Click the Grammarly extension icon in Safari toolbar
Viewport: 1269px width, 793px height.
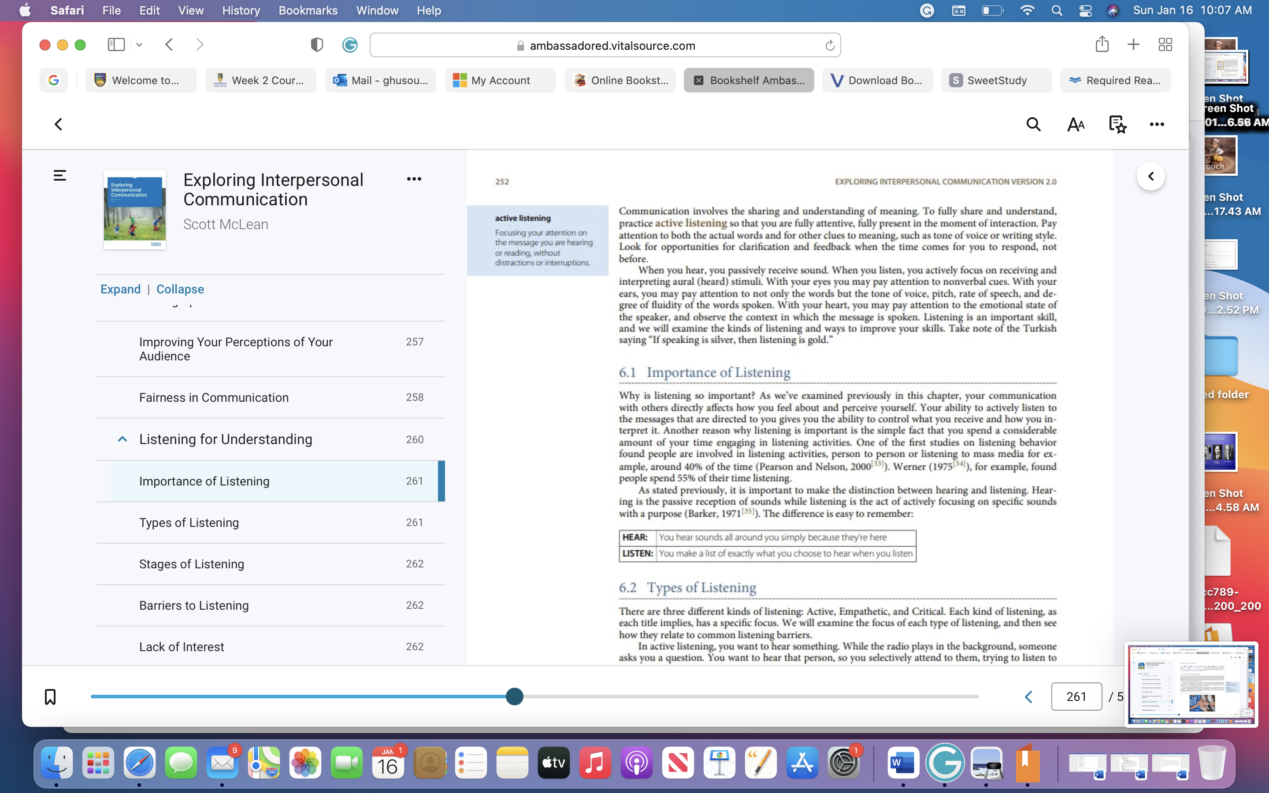(x=350, y=45)
